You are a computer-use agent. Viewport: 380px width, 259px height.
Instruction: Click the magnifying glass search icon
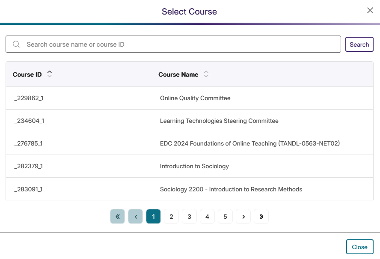(x=16, y=44)
